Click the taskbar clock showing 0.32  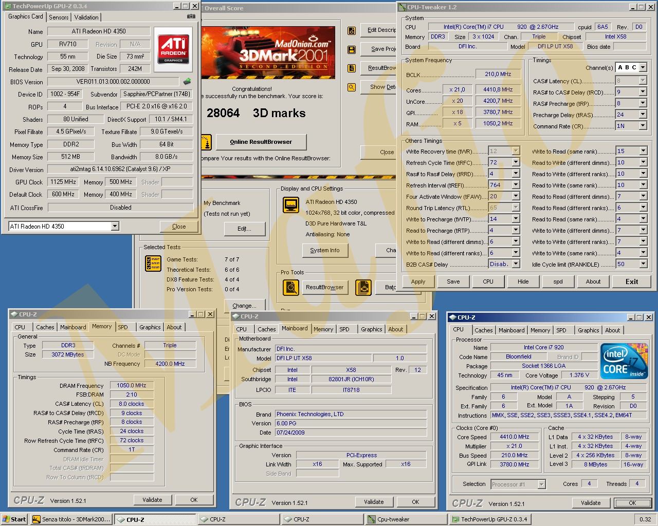click(x=645, y=519)
